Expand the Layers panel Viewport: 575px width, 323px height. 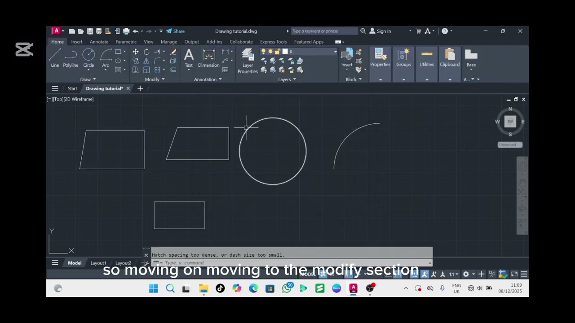pos(287,79)
